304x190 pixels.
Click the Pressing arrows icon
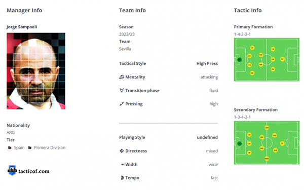122,104
